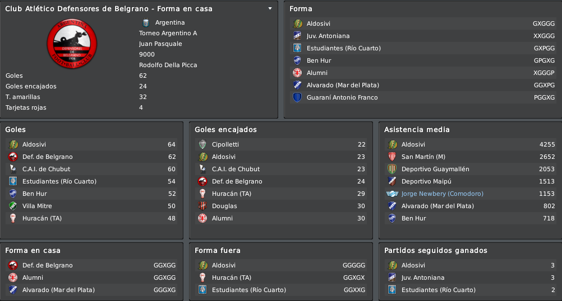Select Juan Pasquale stadium name

click(x=160, y=44)
